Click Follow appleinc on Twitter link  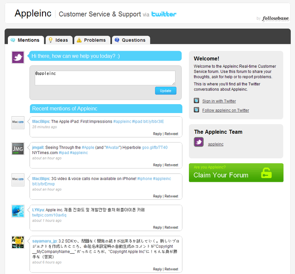(225, 110)
